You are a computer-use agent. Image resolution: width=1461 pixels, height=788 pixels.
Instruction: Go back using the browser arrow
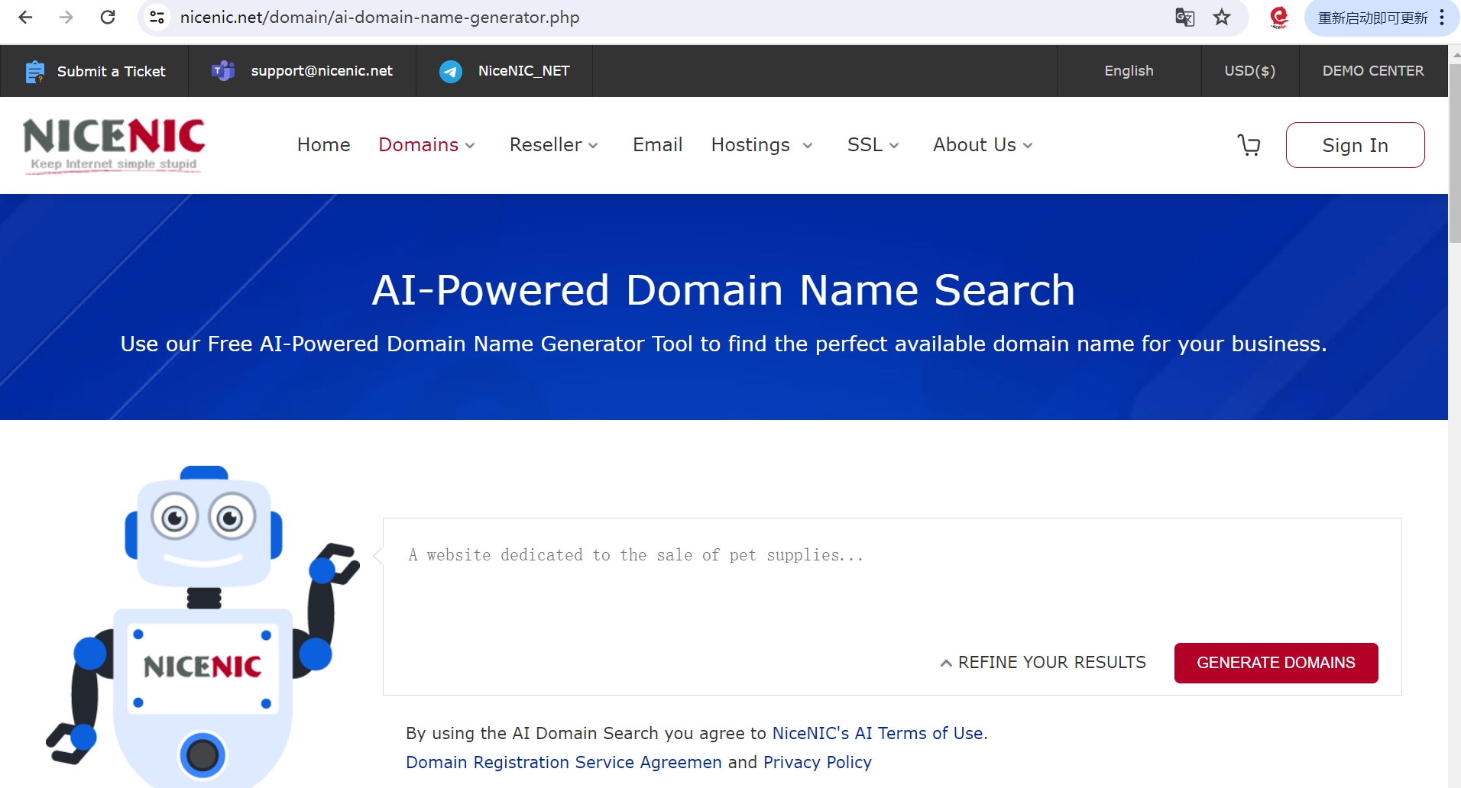tap(25, 17)
